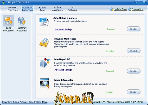
Task: Open Advanced Settings for Auto Repair OS
Action: click(63, 70)
